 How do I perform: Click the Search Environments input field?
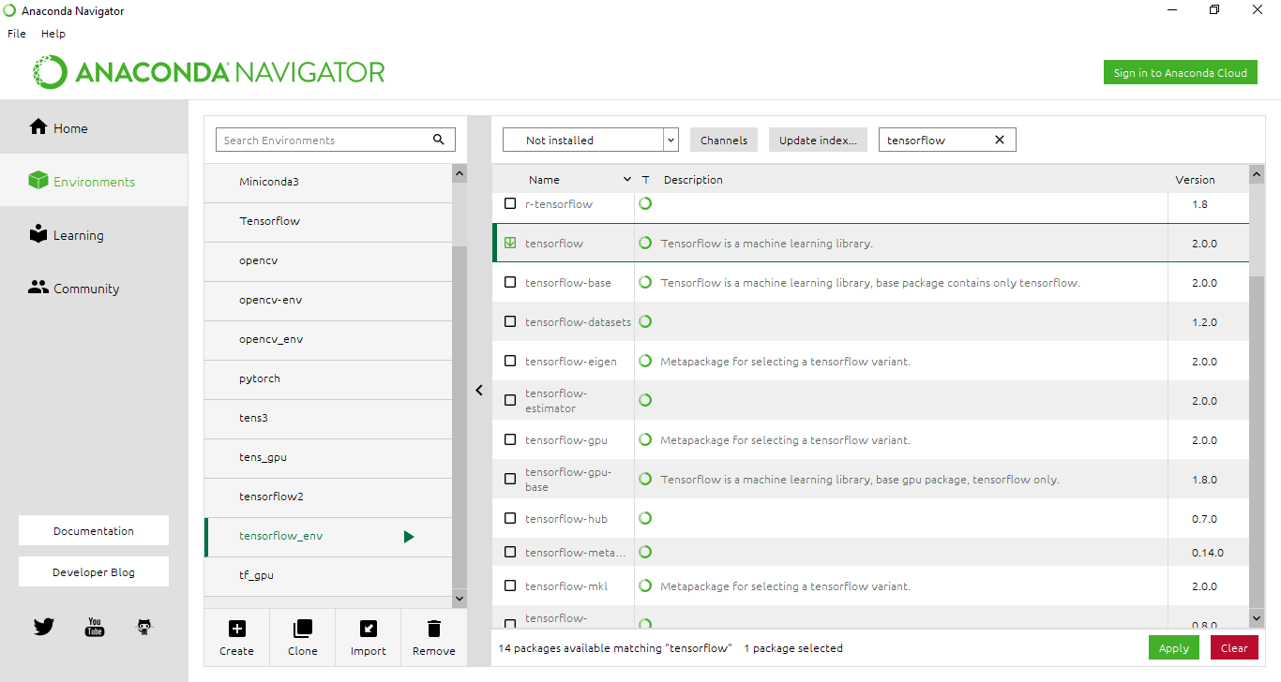click(324, 140)
